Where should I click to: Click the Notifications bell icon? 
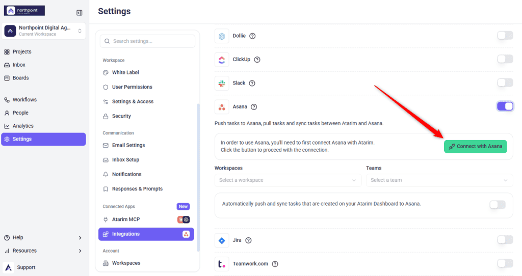click(x=106, y=174)
